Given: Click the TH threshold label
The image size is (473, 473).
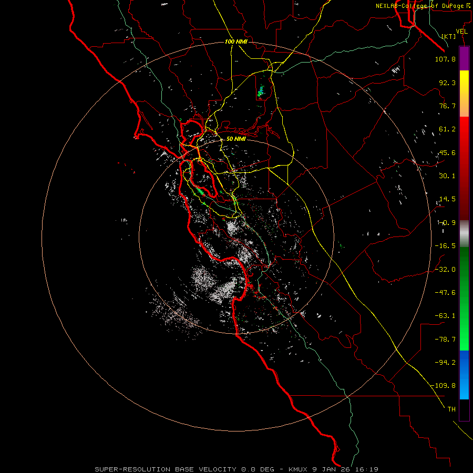Looking at the screenshot, I should click(x=451, y=409).
